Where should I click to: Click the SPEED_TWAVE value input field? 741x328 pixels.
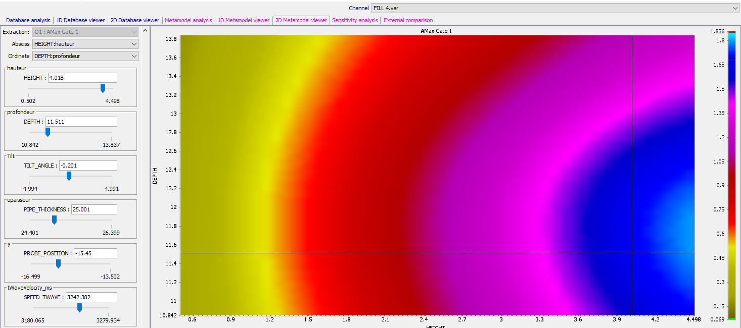point(91,297)
